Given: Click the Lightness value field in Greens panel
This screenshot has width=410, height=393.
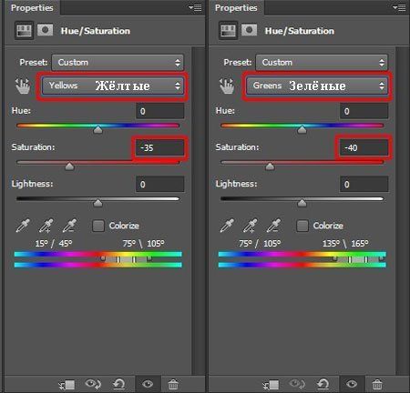Looking at the screenshot, I should click(x=364, y=184).
